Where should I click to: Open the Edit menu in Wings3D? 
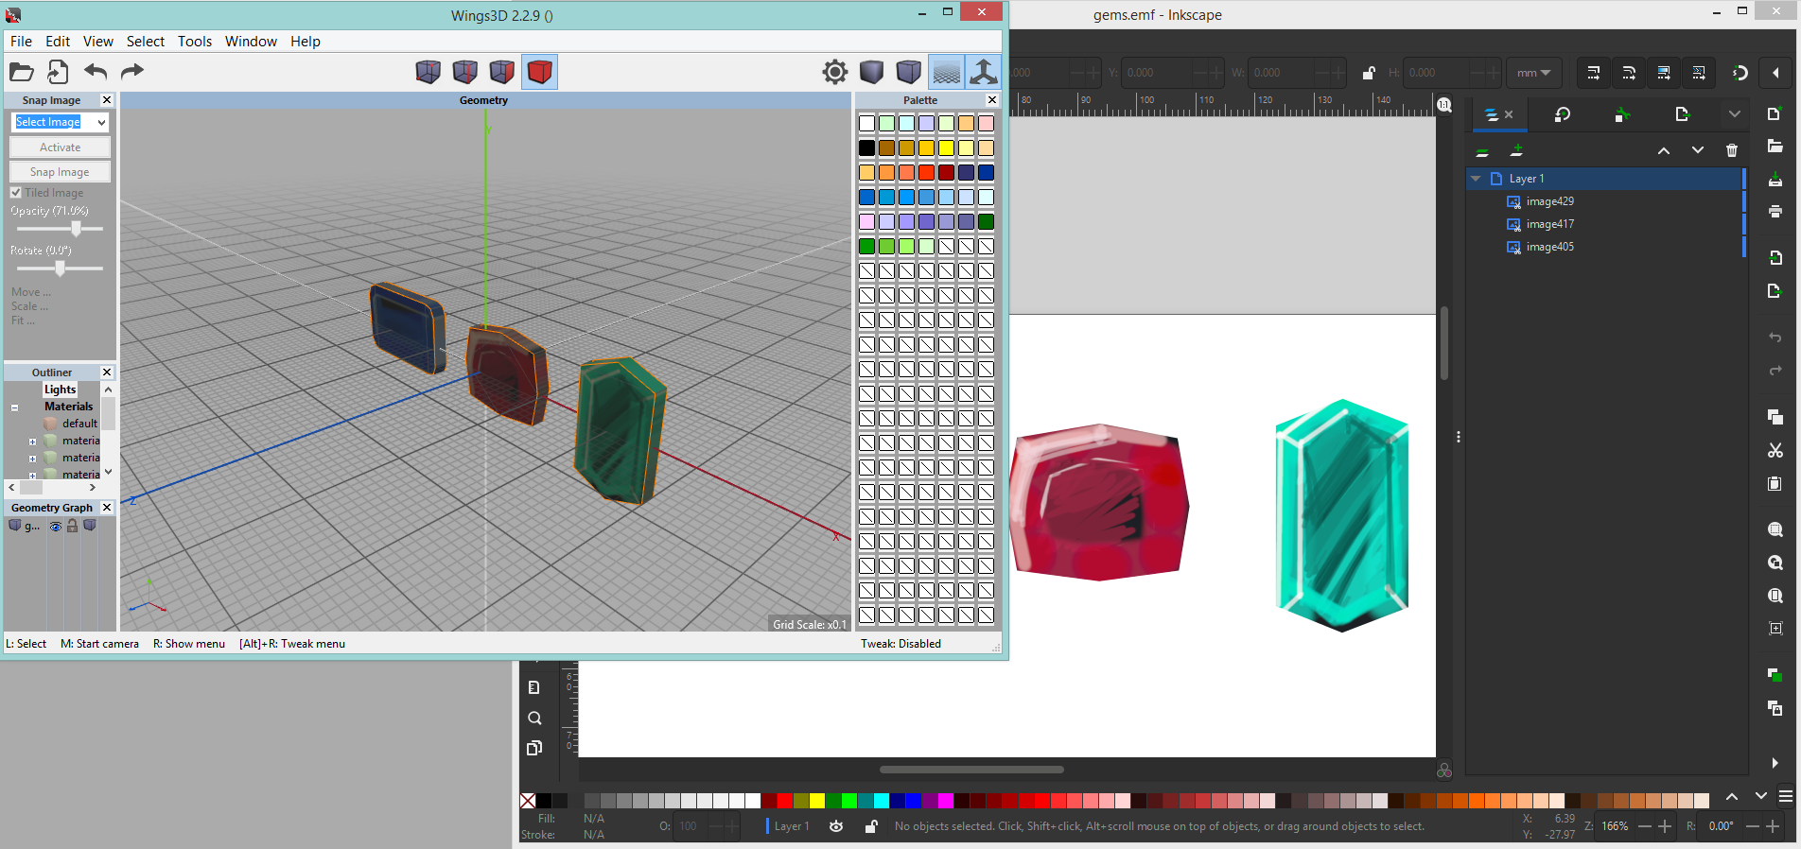[x=58, y=42]
